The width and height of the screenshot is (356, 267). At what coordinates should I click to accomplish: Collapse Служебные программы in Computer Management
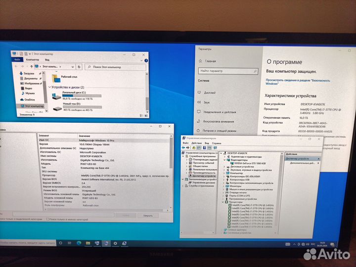pyautogui.click(x=183, y=156)
